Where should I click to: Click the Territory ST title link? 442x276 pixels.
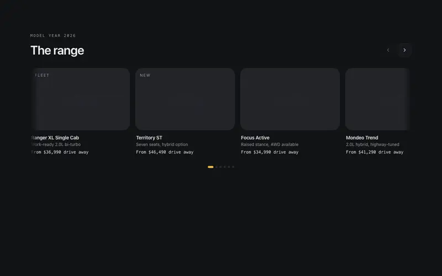pyautogui.click(x=149, y=137)
